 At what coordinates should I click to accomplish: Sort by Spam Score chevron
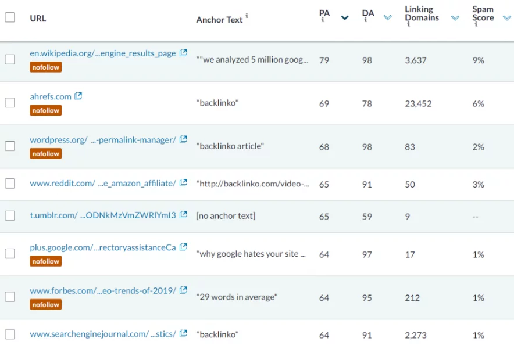pos(507,17)
